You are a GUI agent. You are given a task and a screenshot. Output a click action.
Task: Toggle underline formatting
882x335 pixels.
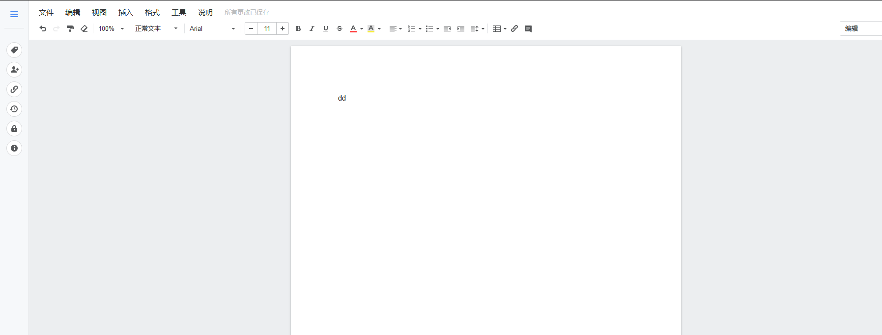(326, 28)
